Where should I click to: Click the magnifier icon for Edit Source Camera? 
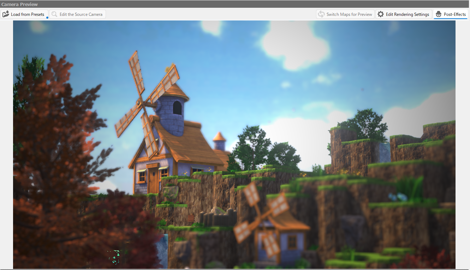point(54,14)
